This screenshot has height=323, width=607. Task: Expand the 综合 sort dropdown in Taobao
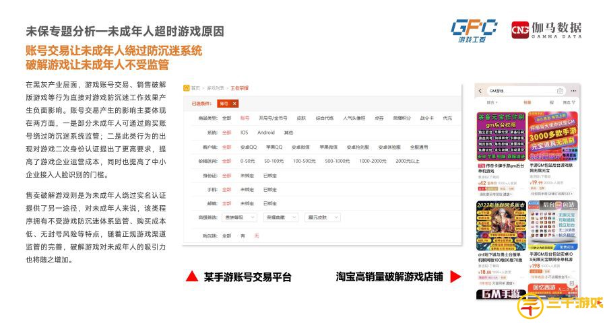[492, 102]
